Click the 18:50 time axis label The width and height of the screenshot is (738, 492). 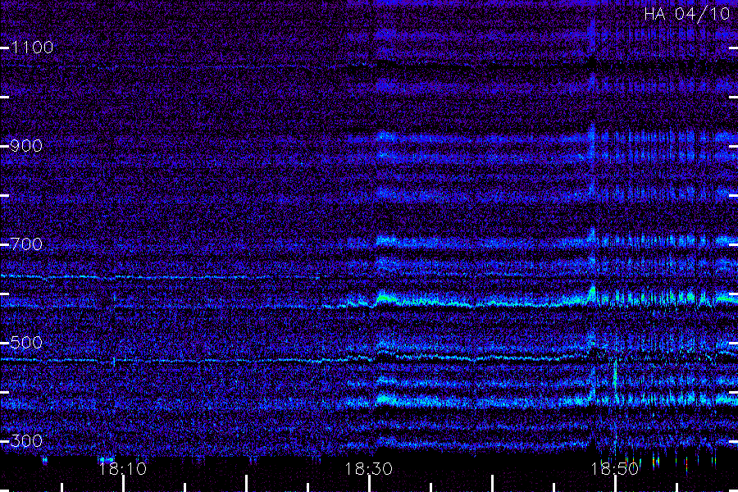pos(615,469)
